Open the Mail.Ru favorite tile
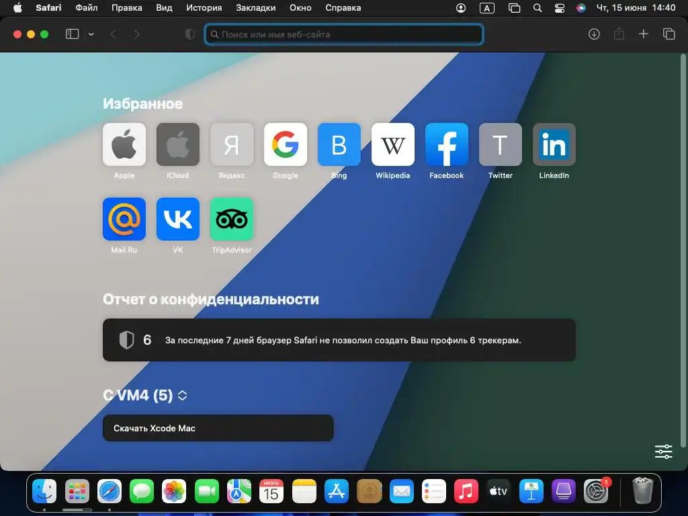Image resolution: width=688 pixels, height=516 pixels. coord(124,219)
